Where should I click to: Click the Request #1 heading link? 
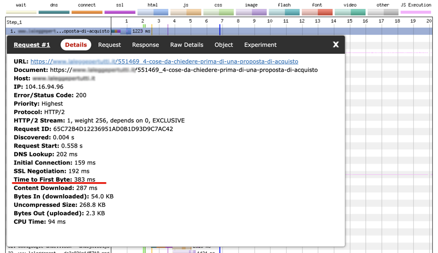(x=32, y=45)
